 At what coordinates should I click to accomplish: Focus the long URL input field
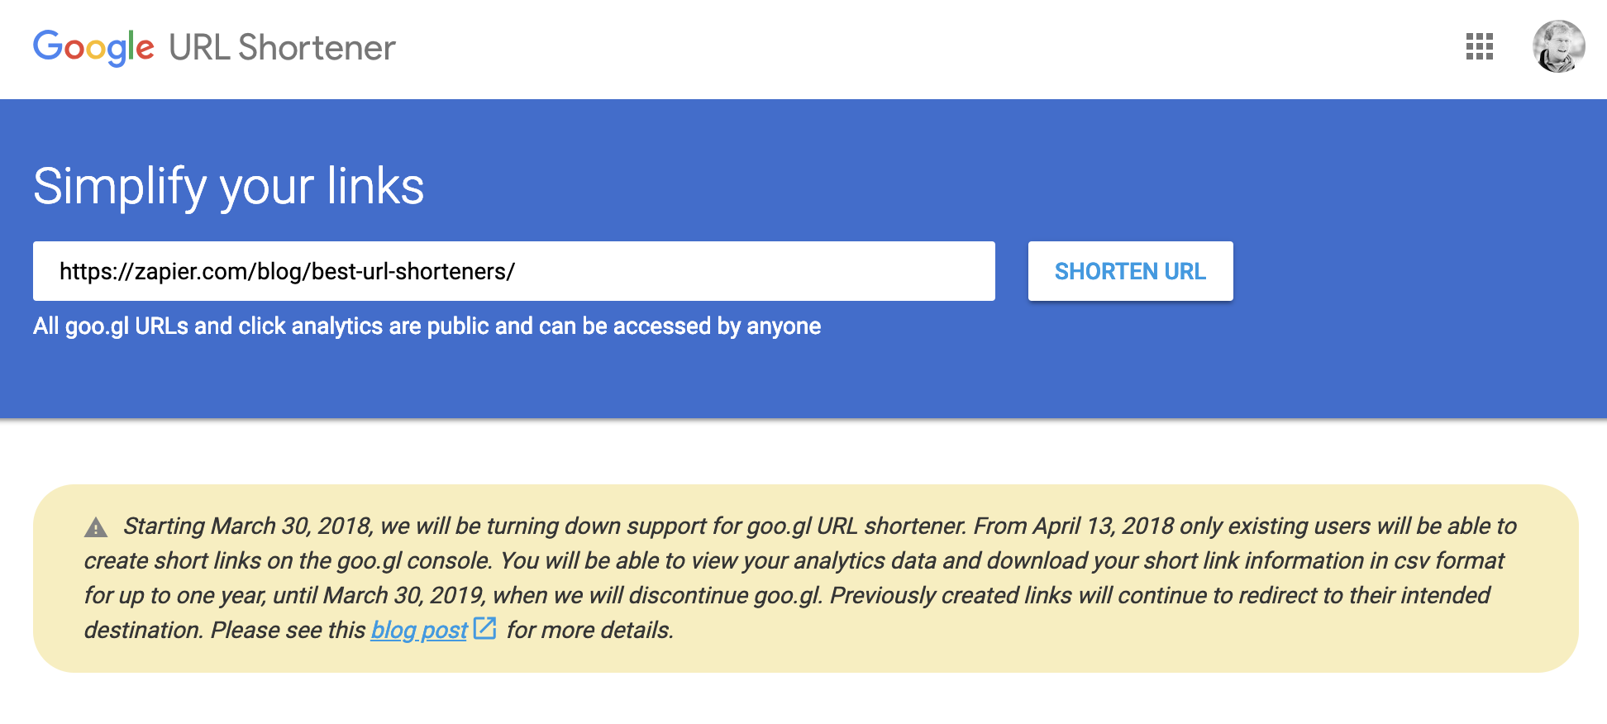(x=513, y=271)
